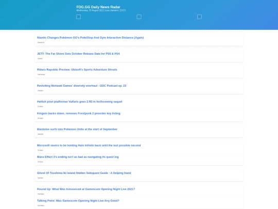Open Talking Point: Was Gamescom Any Good?
This screenshot has width=278, height=209.
[78, 201]
